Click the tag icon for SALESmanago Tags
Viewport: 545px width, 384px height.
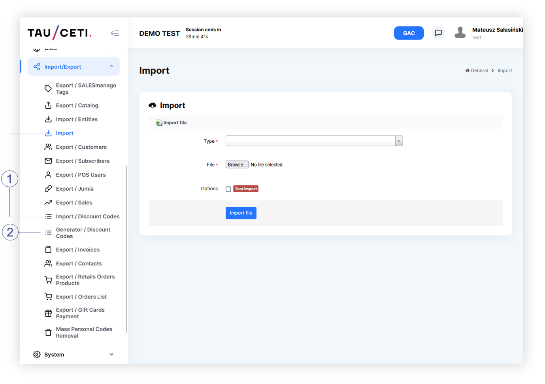click(x=48, y=89)
